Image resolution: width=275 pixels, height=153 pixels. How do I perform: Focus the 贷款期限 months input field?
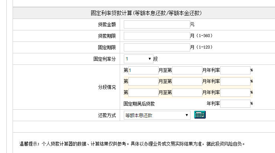click(156, 36)
